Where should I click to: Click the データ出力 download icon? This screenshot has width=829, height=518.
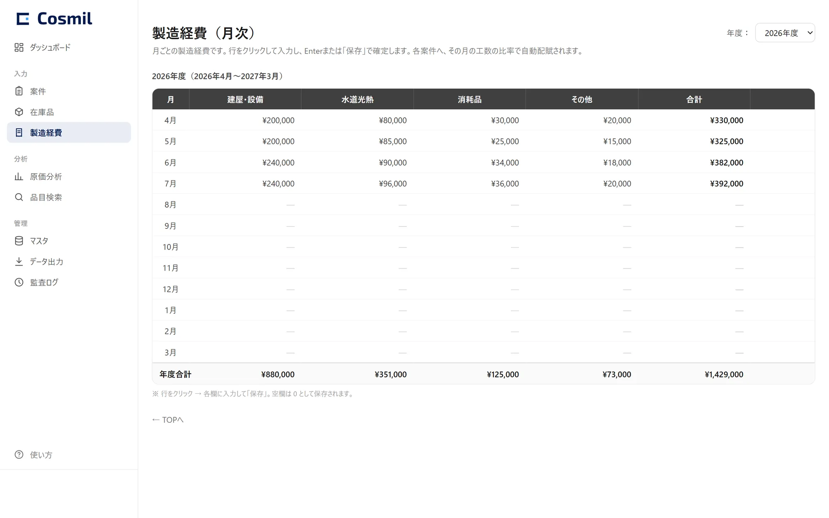[19, 261]
